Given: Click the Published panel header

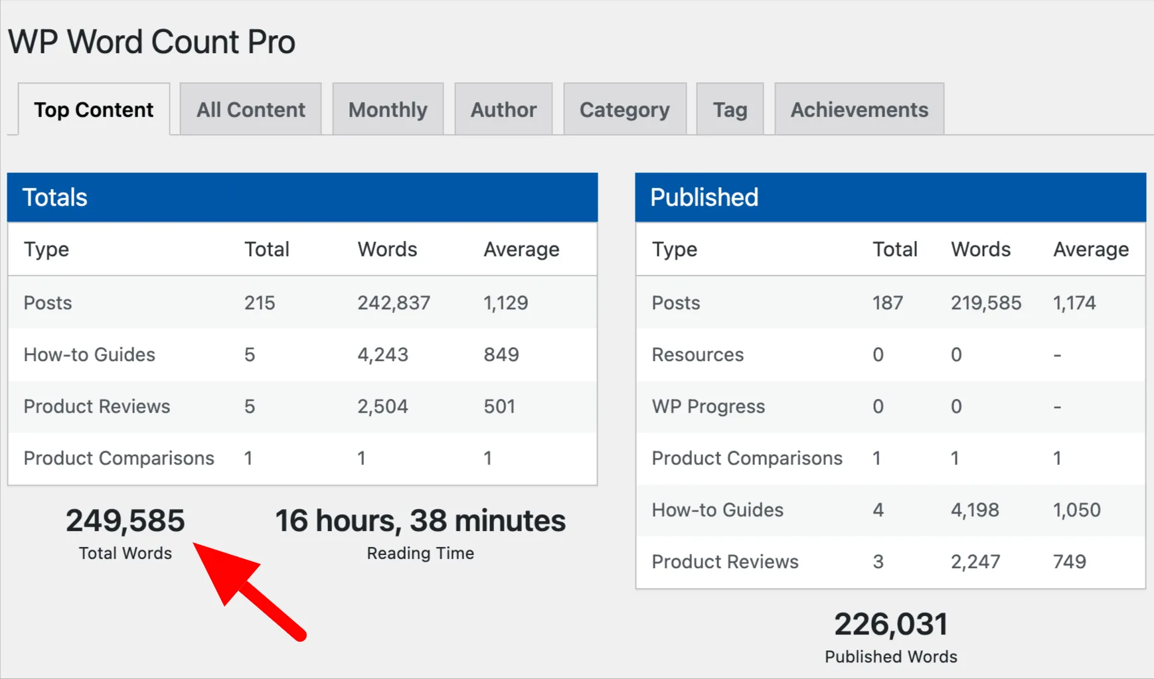Looking at the screenshot, I should point(890,197).
